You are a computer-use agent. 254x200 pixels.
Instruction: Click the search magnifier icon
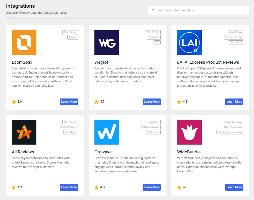point(153,10)
